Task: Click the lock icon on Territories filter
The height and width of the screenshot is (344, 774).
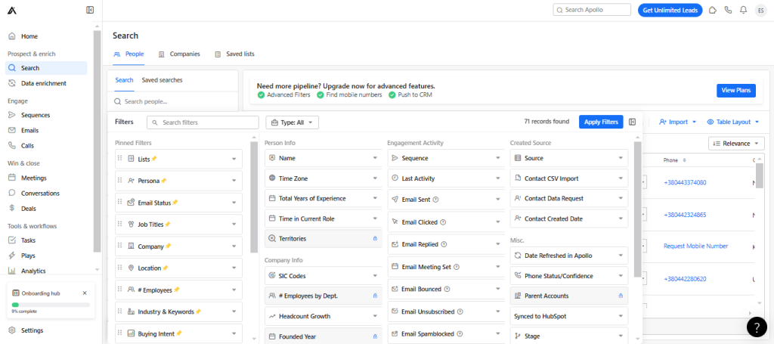Action: [375, 238]
